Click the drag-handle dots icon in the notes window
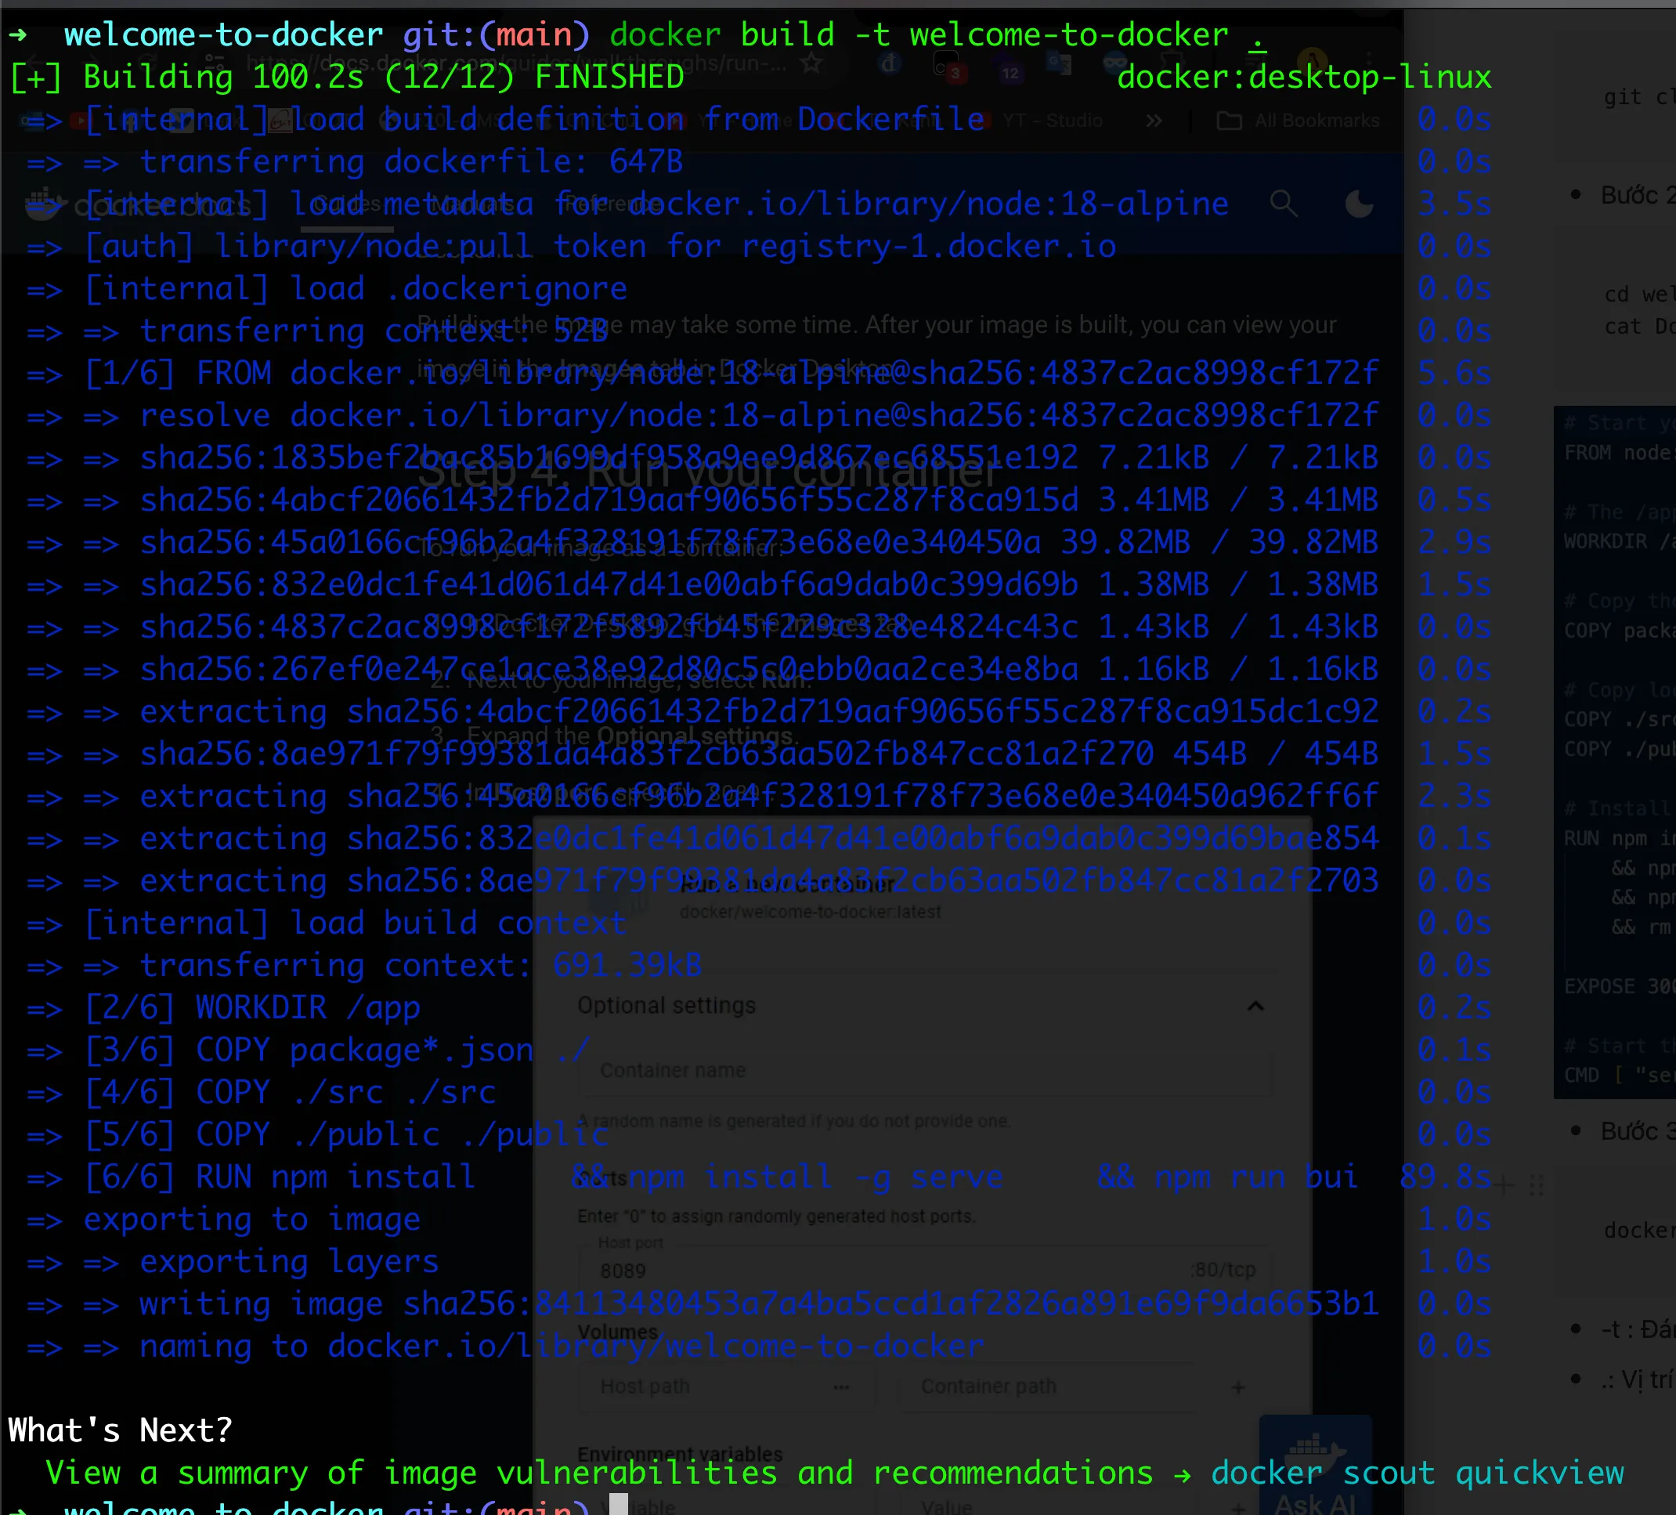Viewport: 1676px width, 1515px height. click(x=1537, y=1185)
